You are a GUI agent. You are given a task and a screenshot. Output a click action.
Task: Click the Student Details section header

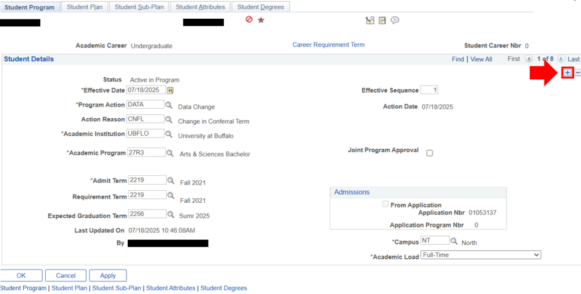[x=29, y=59]
